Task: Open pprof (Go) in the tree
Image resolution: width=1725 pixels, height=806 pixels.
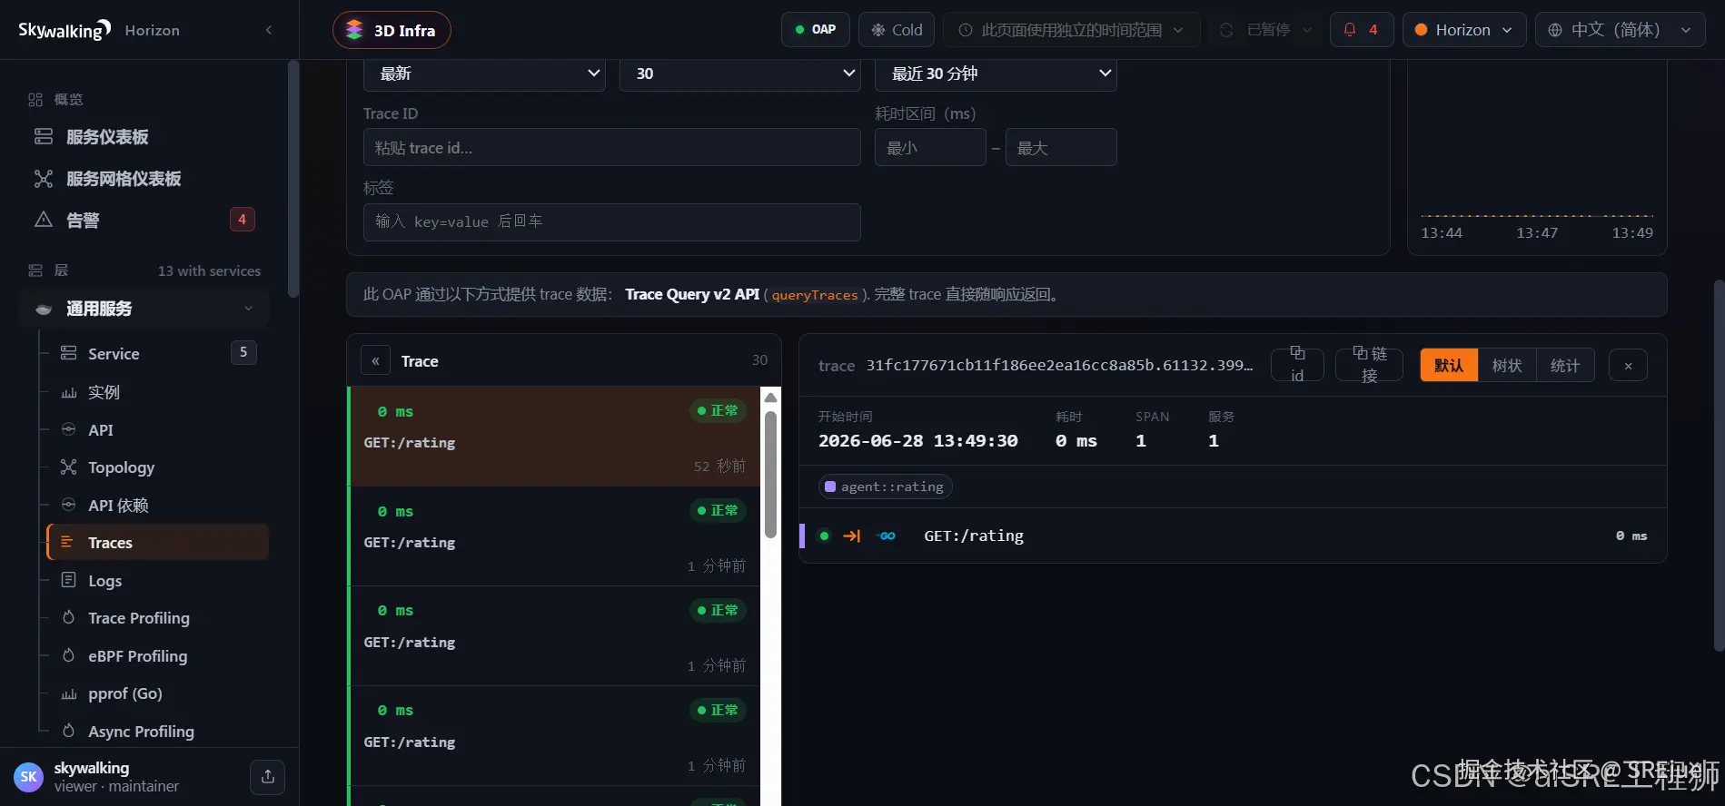Action: tap(125, 693)
